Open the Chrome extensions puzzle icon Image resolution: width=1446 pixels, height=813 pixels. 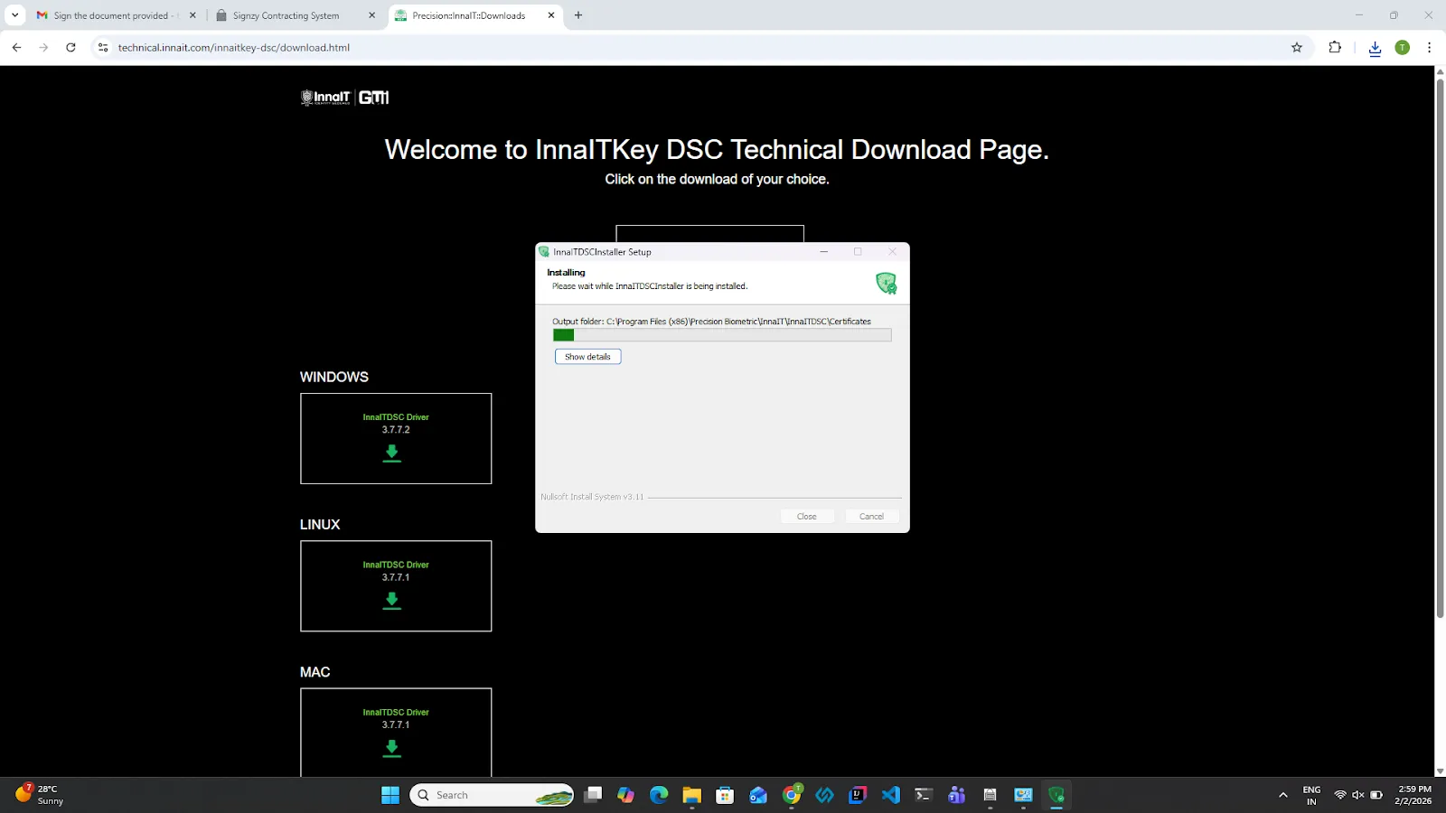(1335, 48)
